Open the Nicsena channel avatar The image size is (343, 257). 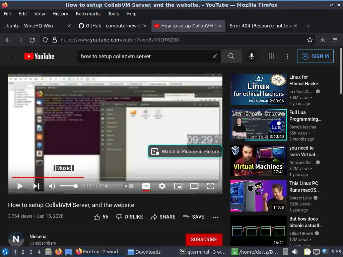[x=16, y=239]
